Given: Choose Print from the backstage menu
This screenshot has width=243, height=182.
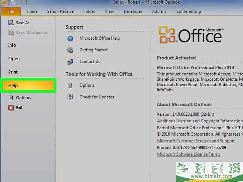Looking at the screenshot, I should [x=13, y=72].
